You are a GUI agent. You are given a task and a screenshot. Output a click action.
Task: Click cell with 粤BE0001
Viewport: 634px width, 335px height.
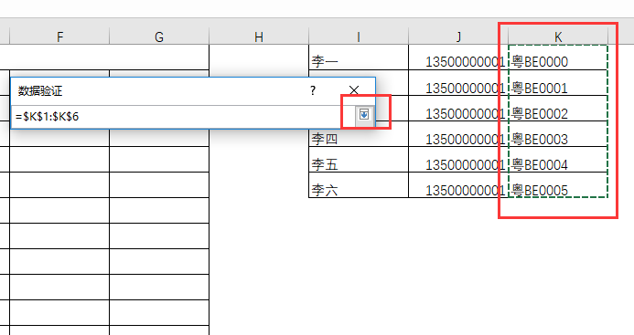coord(558,83)
